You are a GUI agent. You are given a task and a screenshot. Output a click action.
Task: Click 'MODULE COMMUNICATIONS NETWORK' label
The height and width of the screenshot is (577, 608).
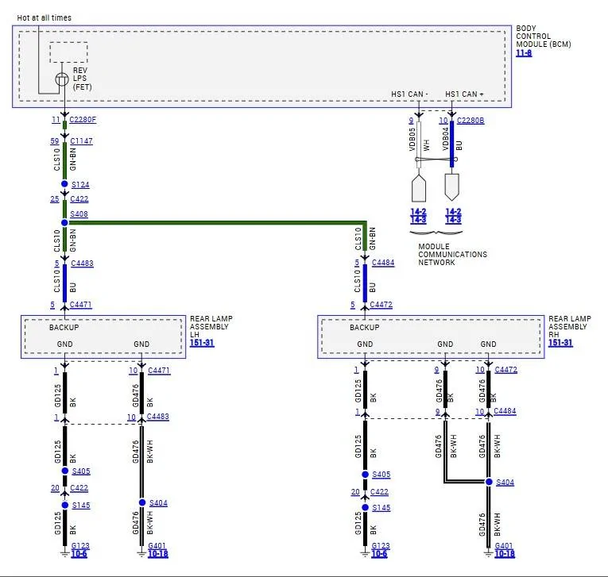click(x=452, y=255)
